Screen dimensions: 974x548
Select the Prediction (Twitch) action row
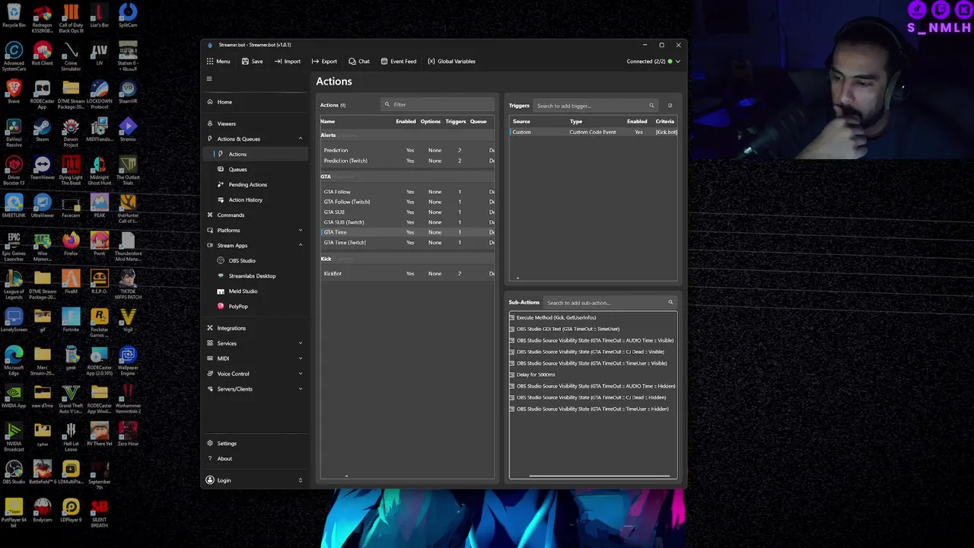(x=407, y=161)
